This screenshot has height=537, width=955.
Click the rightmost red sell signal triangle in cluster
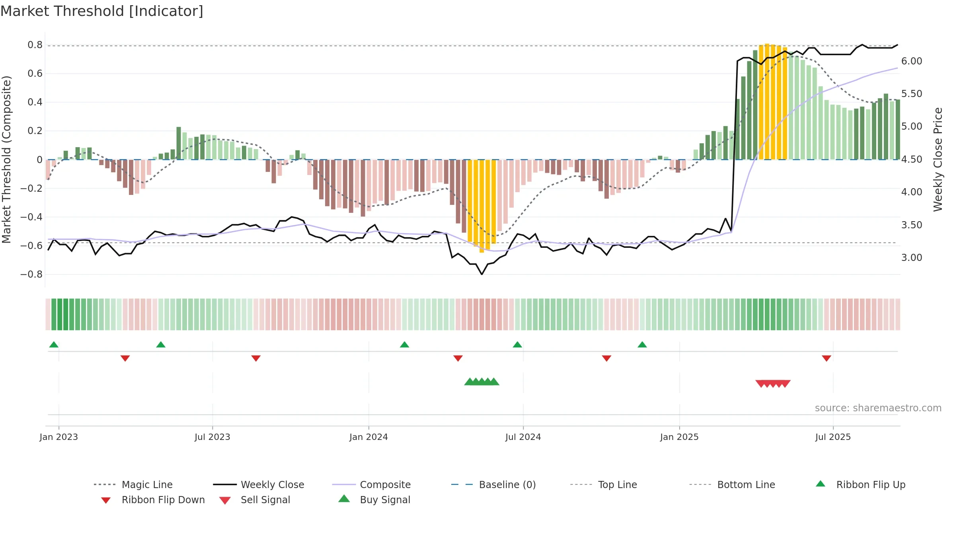coord(785,384)
